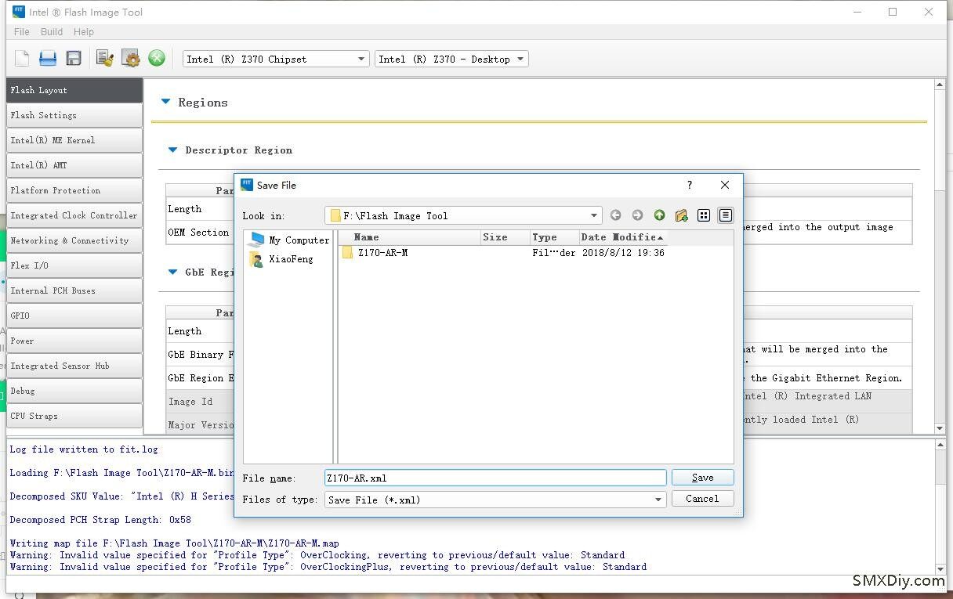Click the Cancel button in dialog
The image size is (953, 599).
[702, 499]
